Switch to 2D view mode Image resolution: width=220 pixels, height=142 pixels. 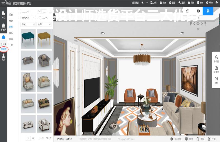pyautogui.click(x=187, y=11)
